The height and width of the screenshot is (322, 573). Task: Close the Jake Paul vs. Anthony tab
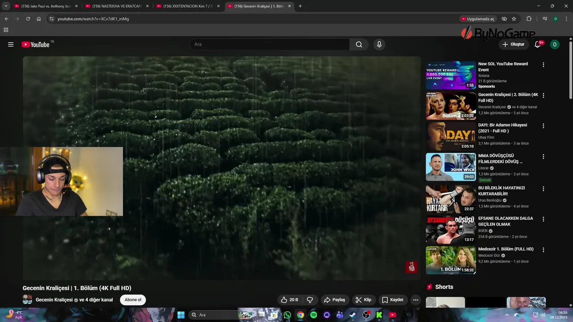[76, 6]
